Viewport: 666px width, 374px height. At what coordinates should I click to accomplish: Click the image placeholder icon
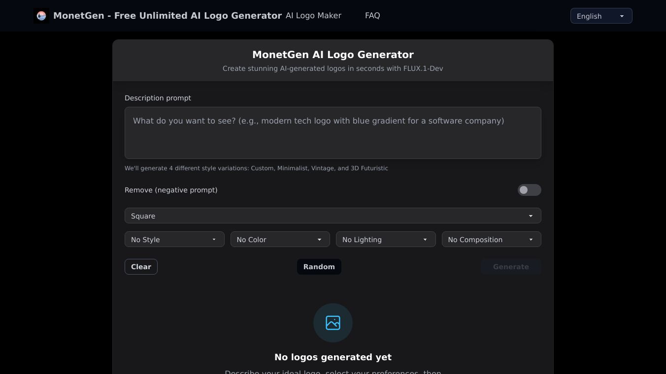click(x=333, y=323)
